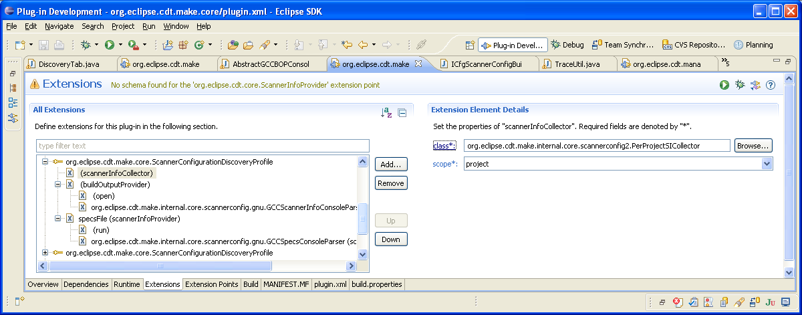This screenshot has height=315, width=802.
Task: Sort extensions alphabetically with the a-z icon
Action: (386, 113)
